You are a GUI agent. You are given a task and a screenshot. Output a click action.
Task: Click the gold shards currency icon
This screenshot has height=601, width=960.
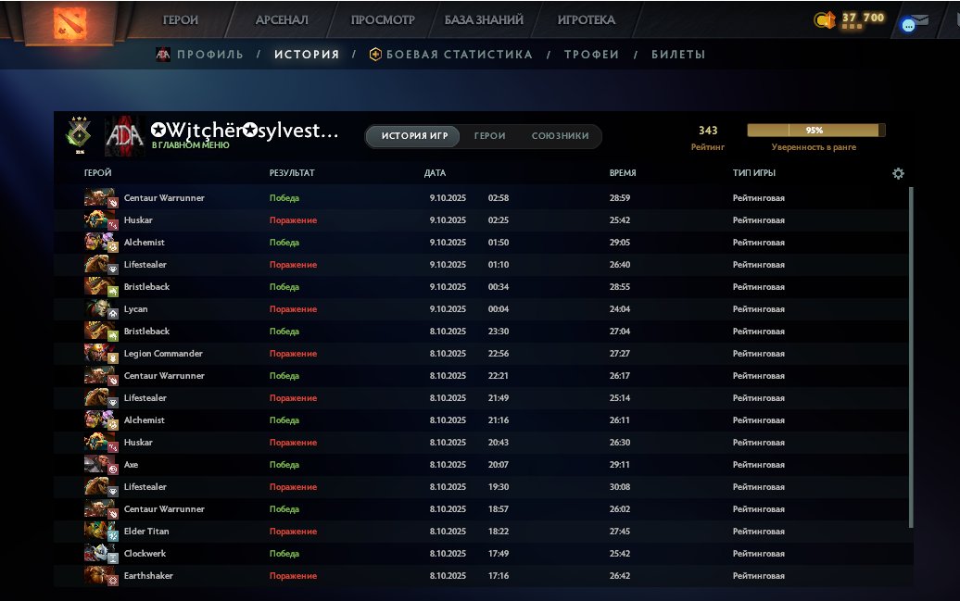click(x=822, y=19)
